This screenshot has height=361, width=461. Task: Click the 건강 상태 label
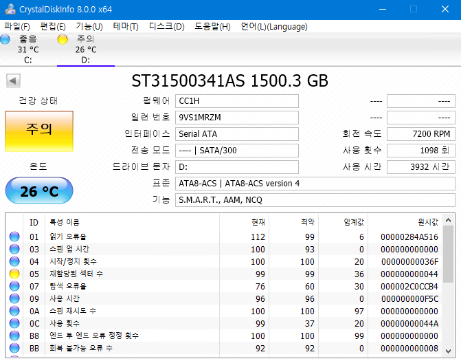[x=38, y=100]
